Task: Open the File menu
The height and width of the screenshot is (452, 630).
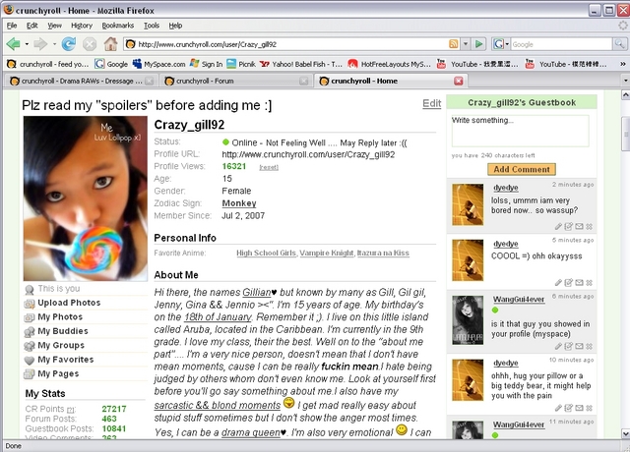Action: pyautogui.click(x=12, y=26)
